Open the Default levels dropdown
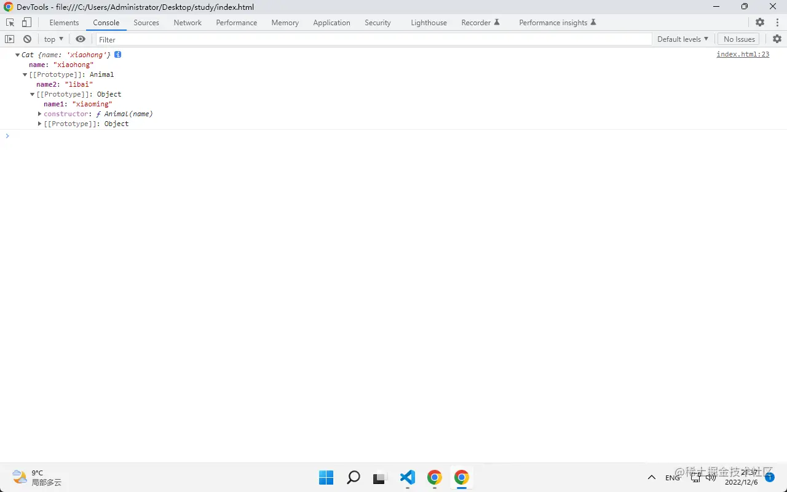The height and width of the screenshot is (492, 787). coord(682,39)
